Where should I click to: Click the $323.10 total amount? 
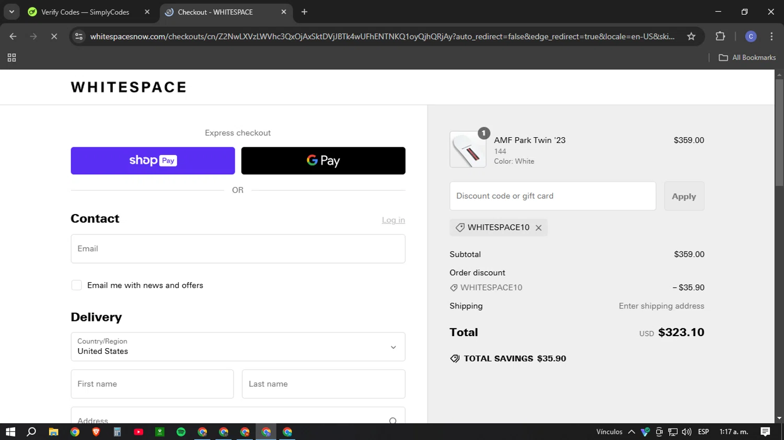681,332
